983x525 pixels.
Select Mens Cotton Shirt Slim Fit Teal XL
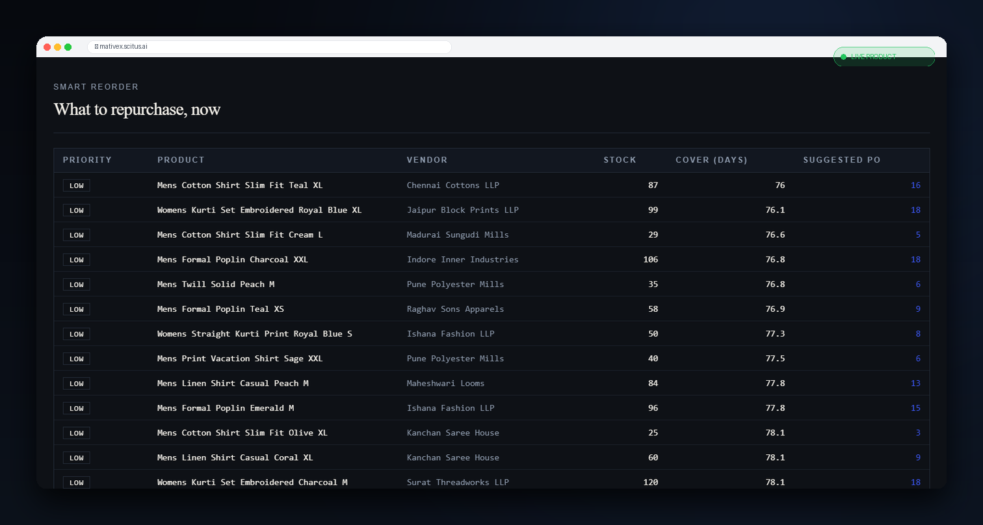click(x=240, y=185)
